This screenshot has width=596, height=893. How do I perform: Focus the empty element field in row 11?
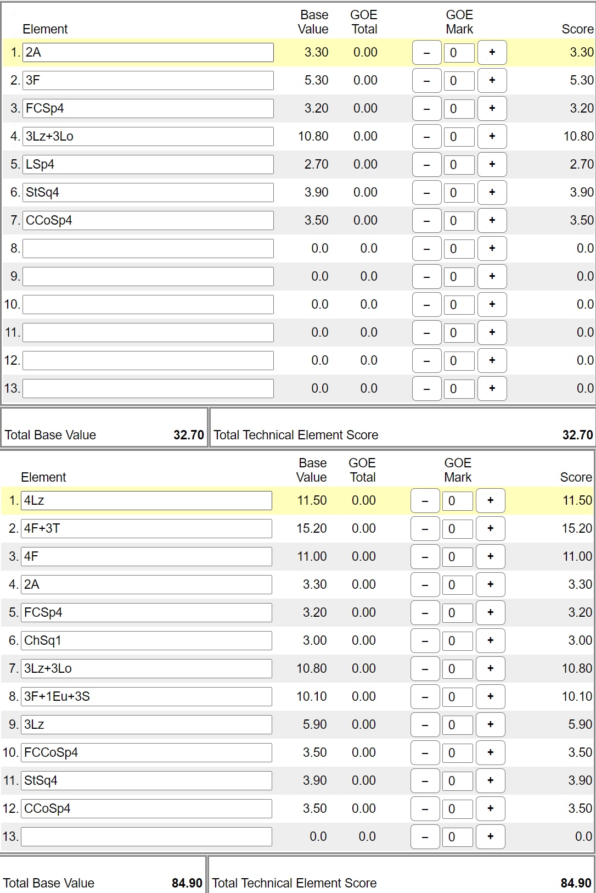pos(148,332)
